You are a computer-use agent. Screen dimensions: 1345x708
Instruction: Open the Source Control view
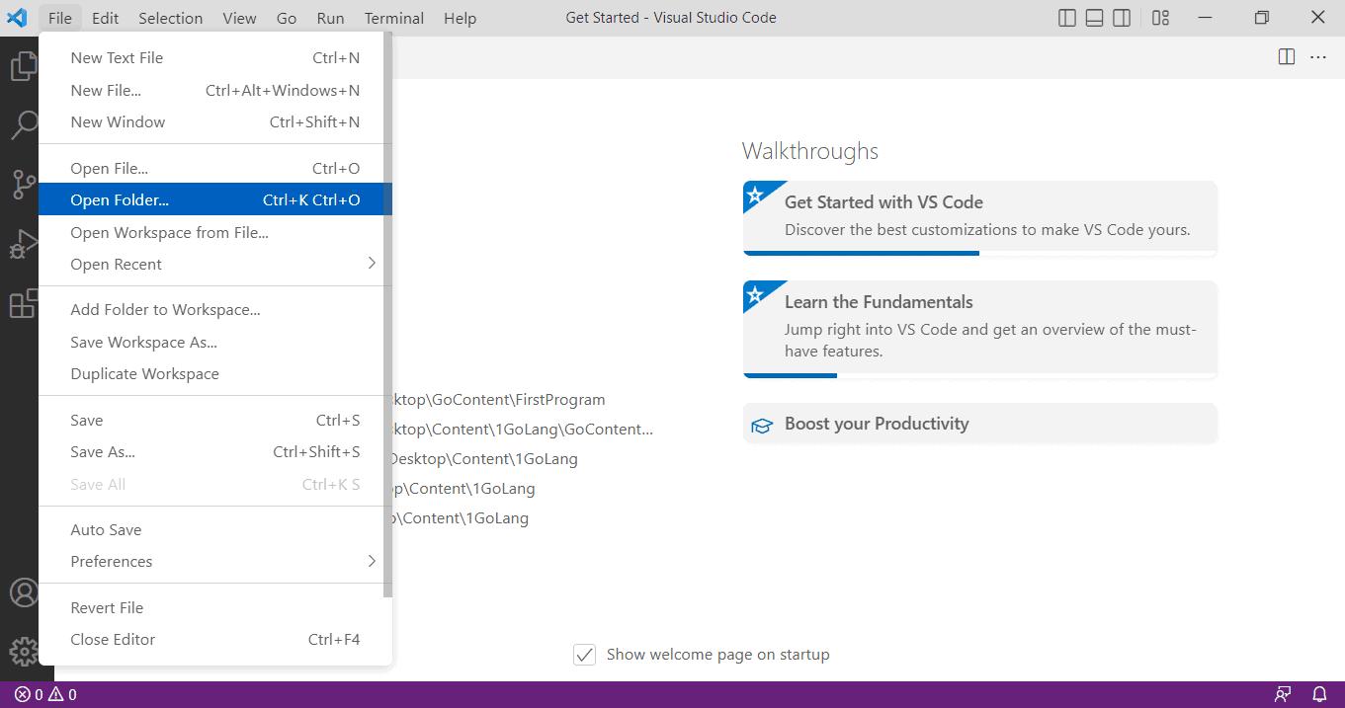point(23,185)
